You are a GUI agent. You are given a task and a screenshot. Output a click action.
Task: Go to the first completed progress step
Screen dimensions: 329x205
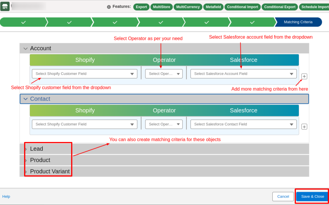[x=23, y=22]
